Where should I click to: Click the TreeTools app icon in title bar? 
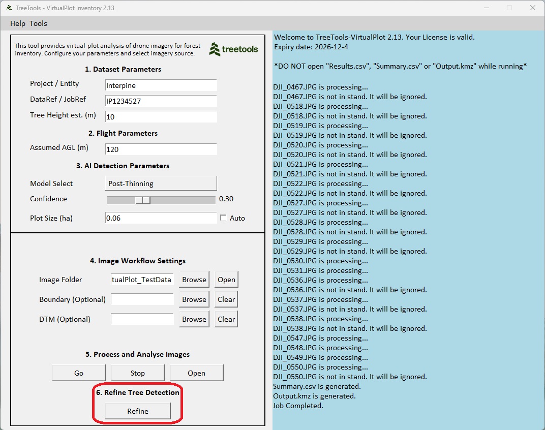pyautogui.click(x=9, y=8)
